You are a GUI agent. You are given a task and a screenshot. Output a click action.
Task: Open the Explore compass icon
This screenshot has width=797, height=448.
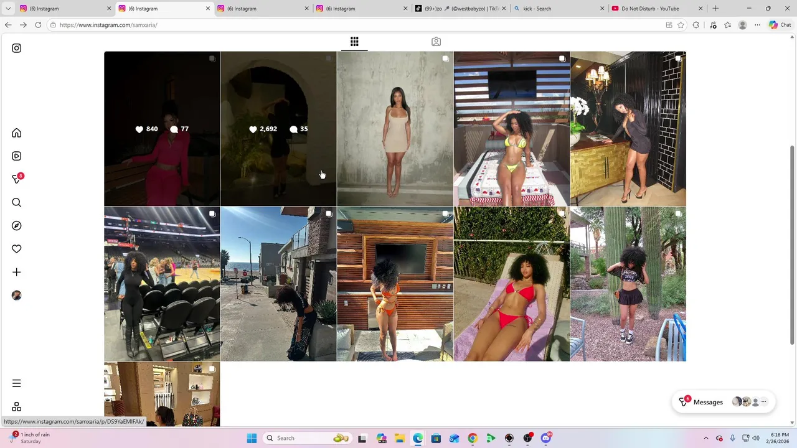click(x=17, y=226)
